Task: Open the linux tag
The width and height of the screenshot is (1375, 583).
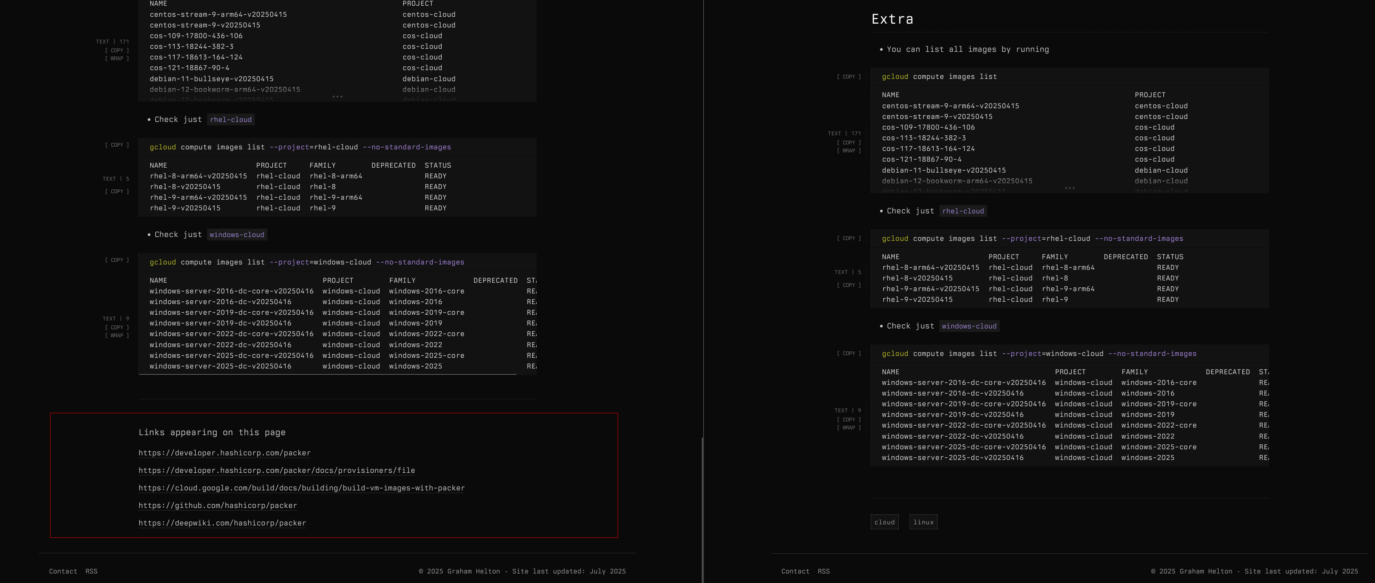Action: tap(923, 522)
